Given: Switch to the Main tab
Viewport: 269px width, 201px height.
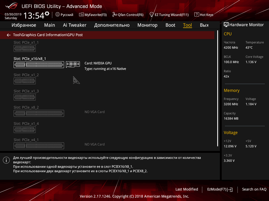Looking at the screenshot, I should [x=50, y=25].
